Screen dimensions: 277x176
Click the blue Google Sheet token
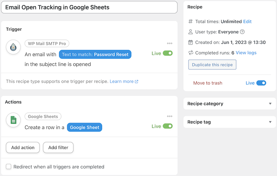85,128
